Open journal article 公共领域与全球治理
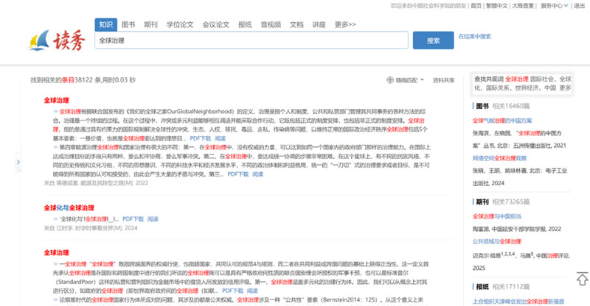 click(497, 240)
